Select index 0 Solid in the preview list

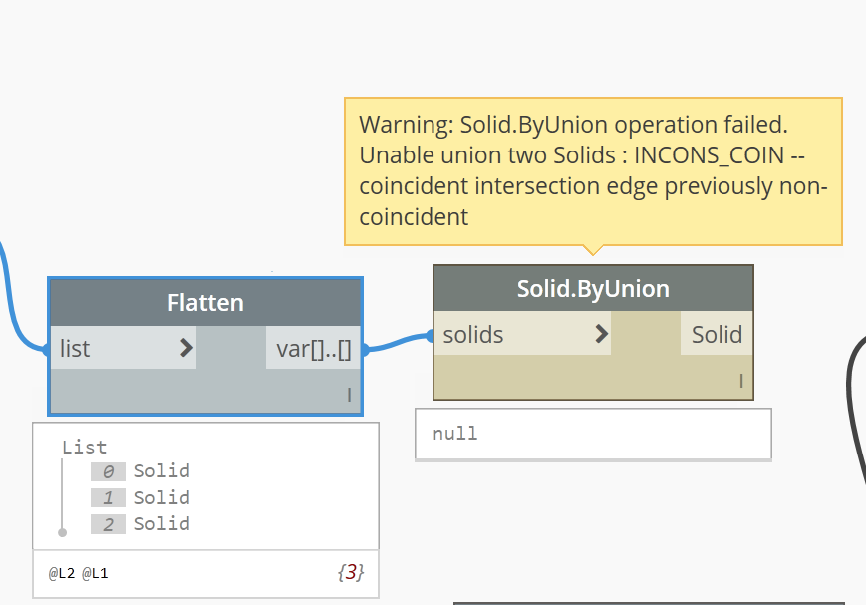point(160,471)
